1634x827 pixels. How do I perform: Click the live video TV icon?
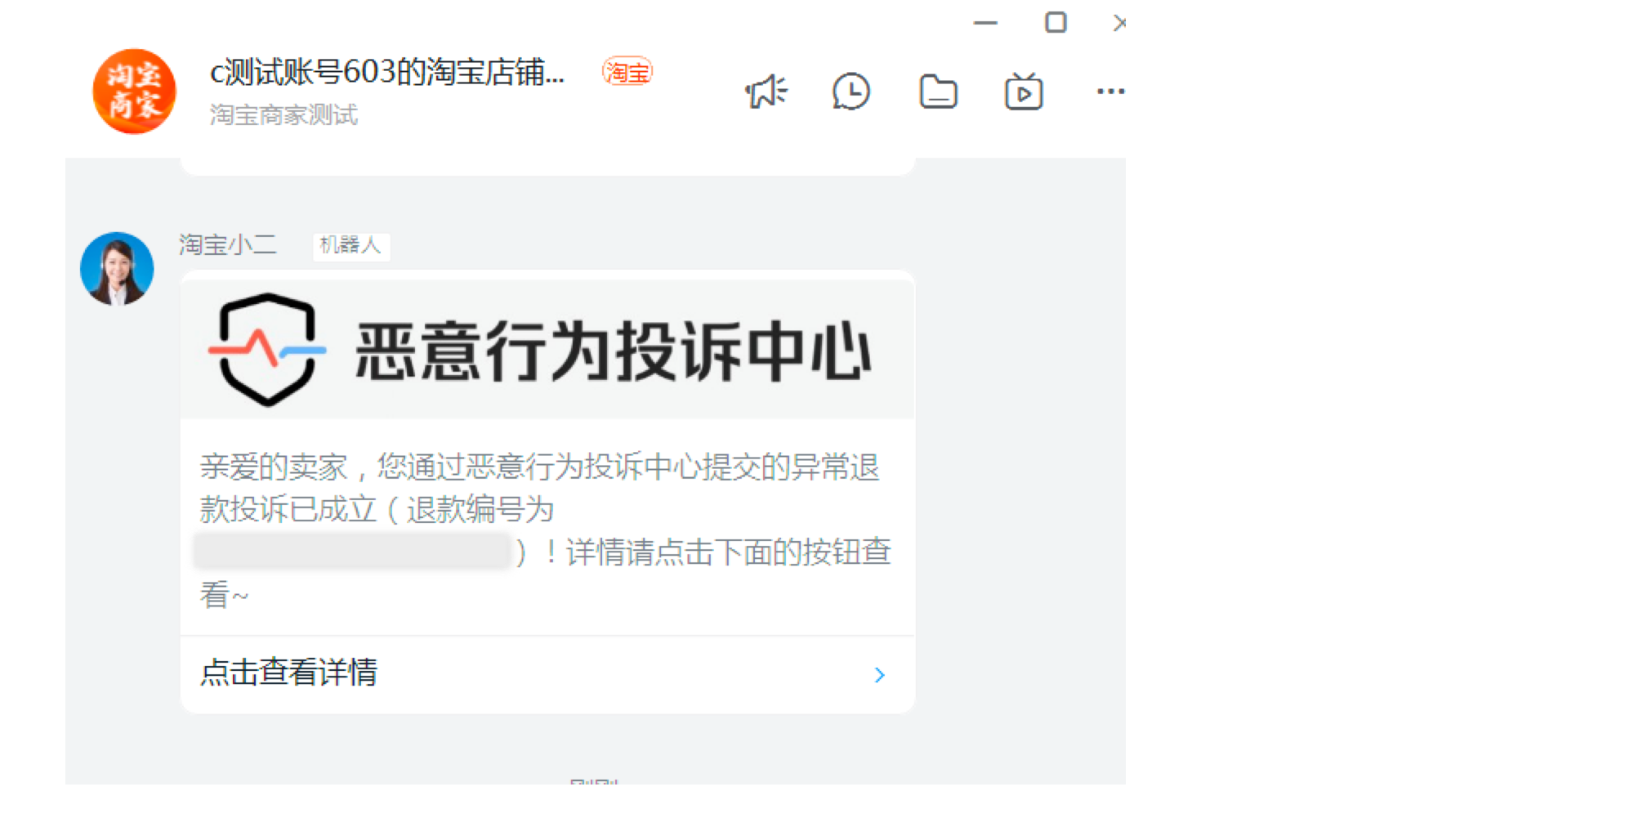[x=1024, y=92]
